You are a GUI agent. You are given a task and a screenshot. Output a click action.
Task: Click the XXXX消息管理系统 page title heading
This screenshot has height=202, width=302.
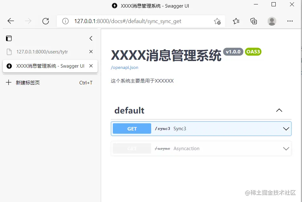pyautogui.click(x=166, y=55)
